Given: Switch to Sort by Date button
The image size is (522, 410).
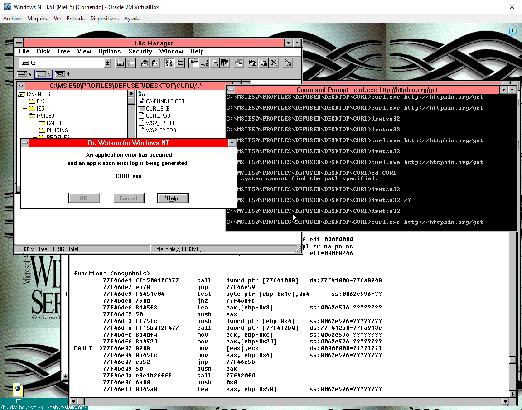Looking at the screenshot, I should pos(225,63).
